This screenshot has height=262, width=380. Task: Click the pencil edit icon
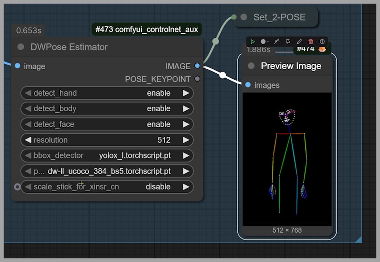pyautogui.click(x=299, y=41)
